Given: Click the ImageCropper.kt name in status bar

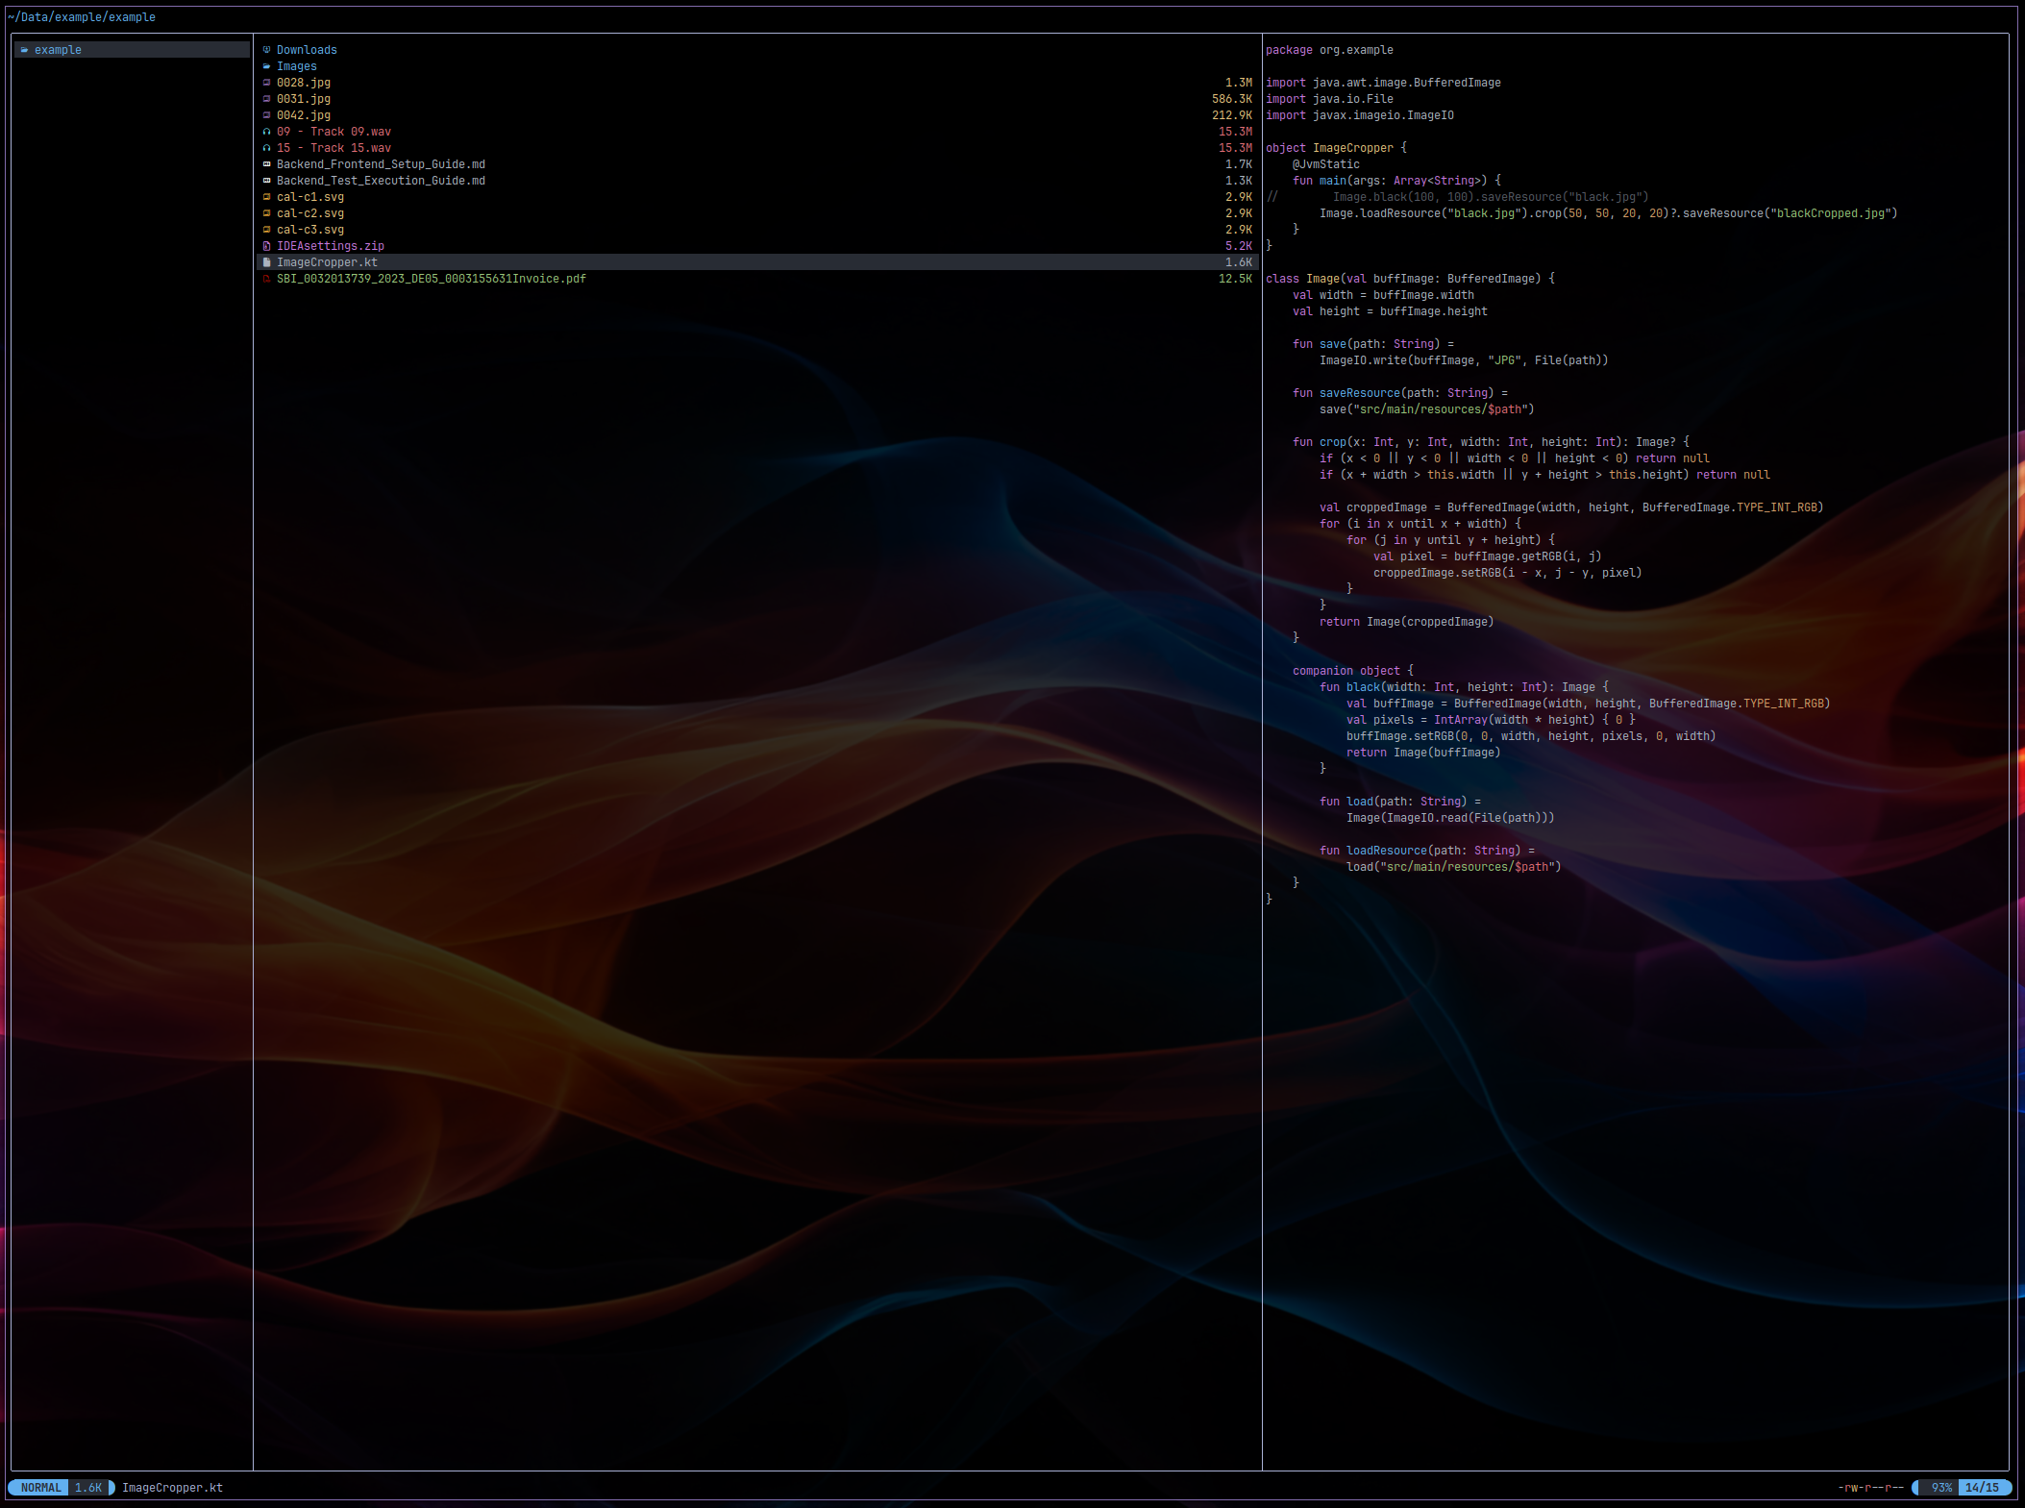Looking at the screenshot, I should (173, 1488).
